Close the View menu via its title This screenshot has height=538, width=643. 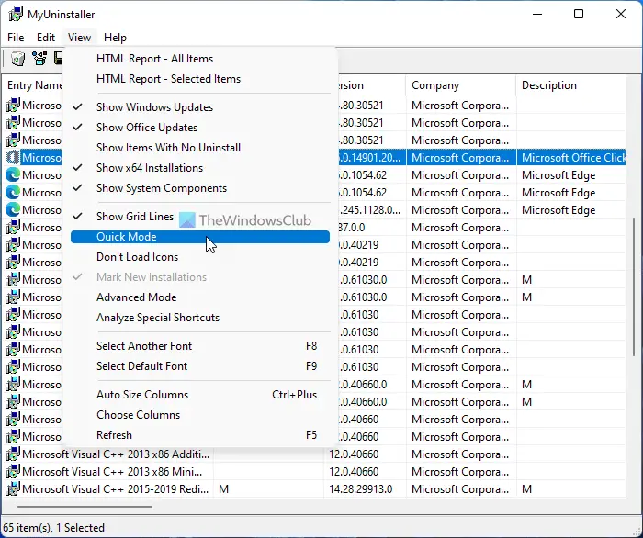(79, 38)
